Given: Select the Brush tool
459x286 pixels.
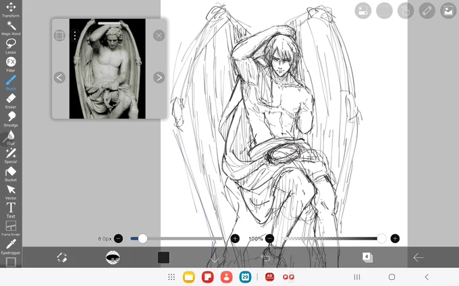Looking at the screenshot, I should pyautogui.click(x=11, y=83).
